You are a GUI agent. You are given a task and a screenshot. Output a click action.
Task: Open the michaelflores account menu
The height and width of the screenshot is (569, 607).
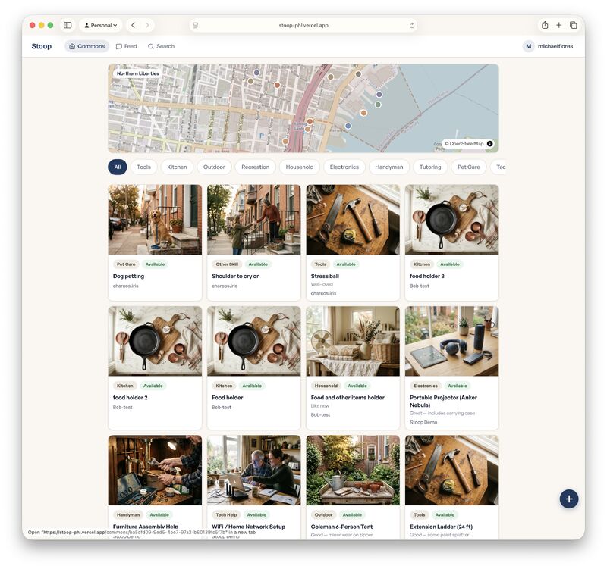click(x=548, y=46)
